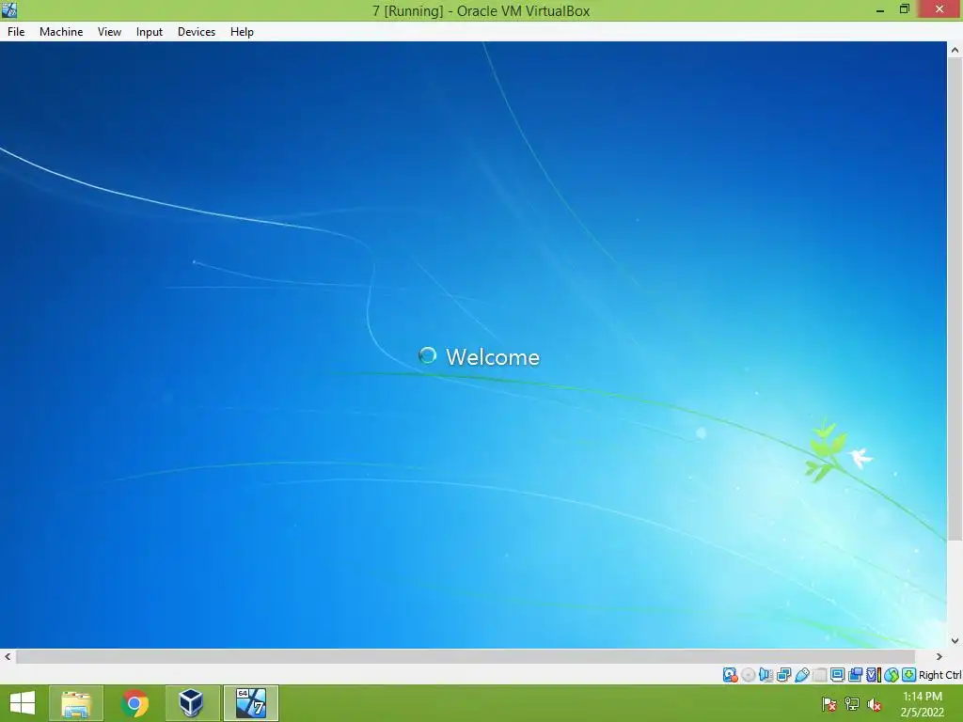Minimize the VirtualBox window
Image resolution: width=963 pixels, height=722 pixels.
tap(880, 9)
